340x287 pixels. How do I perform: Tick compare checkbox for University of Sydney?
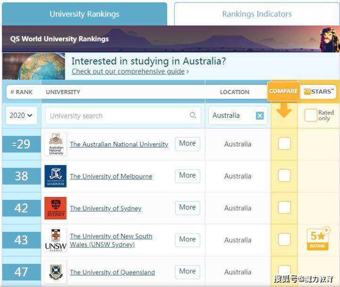[x=284, y=207]
